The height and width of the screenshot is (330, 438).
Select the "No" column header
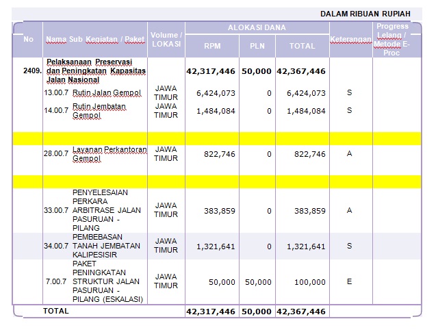28,39
